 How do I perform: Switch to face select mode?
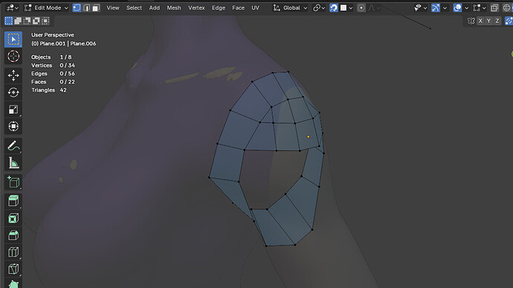pos(96,7)
